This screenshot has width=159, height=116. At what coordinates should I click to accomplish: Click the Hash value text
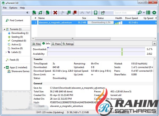pos(74,103)
